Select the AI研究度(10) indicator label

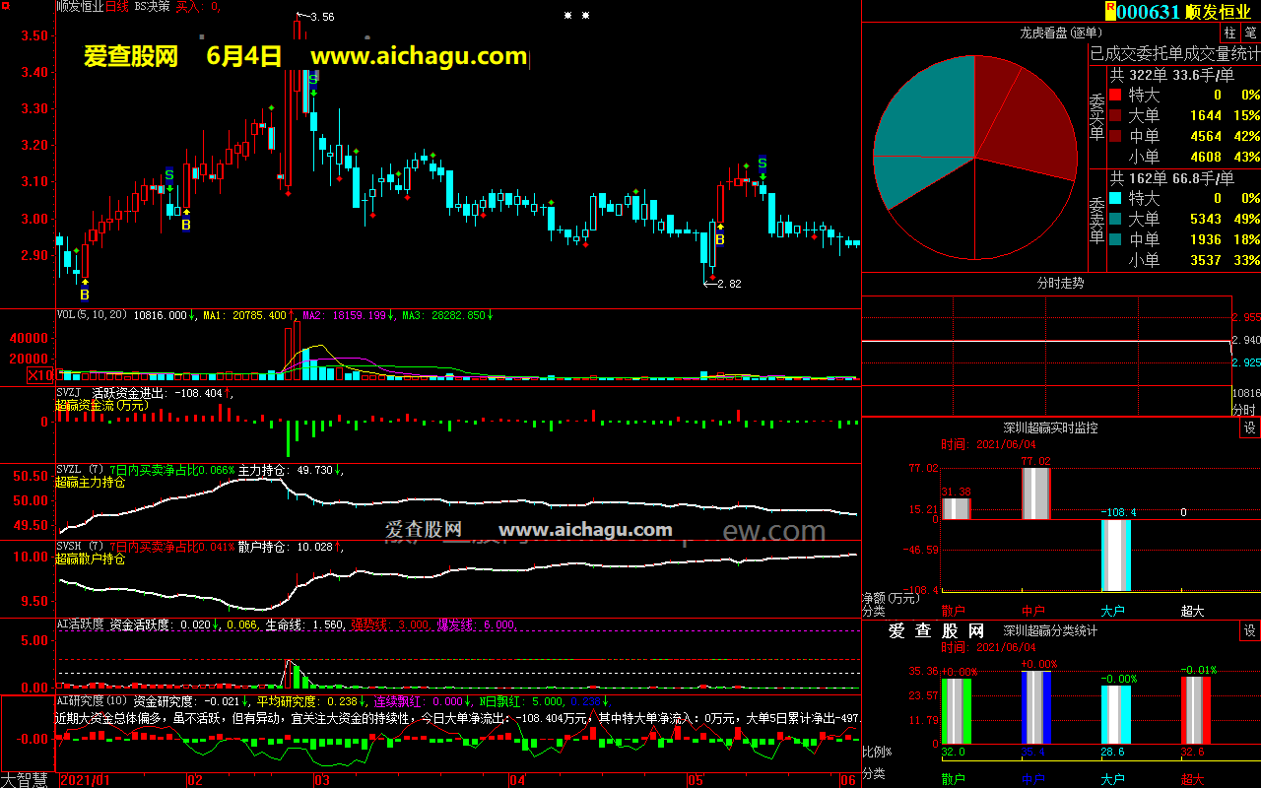click(x=93, y=701)
